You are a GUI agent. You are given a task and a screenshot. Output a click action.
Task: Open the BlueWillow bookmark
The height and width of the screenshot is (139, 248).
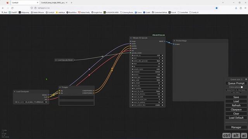click(71, 12)
